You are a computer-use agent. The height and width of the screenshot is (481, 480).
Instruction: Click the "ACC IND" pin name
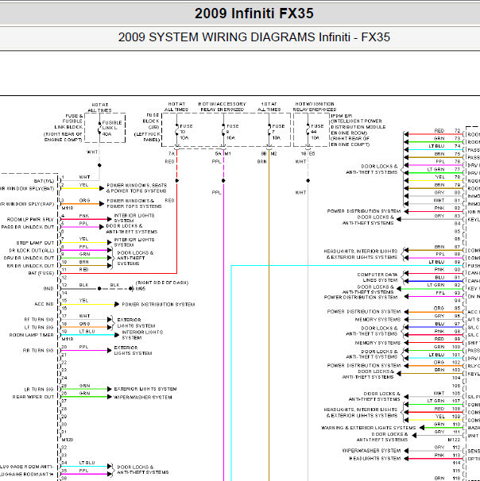(x=44, y=304)
